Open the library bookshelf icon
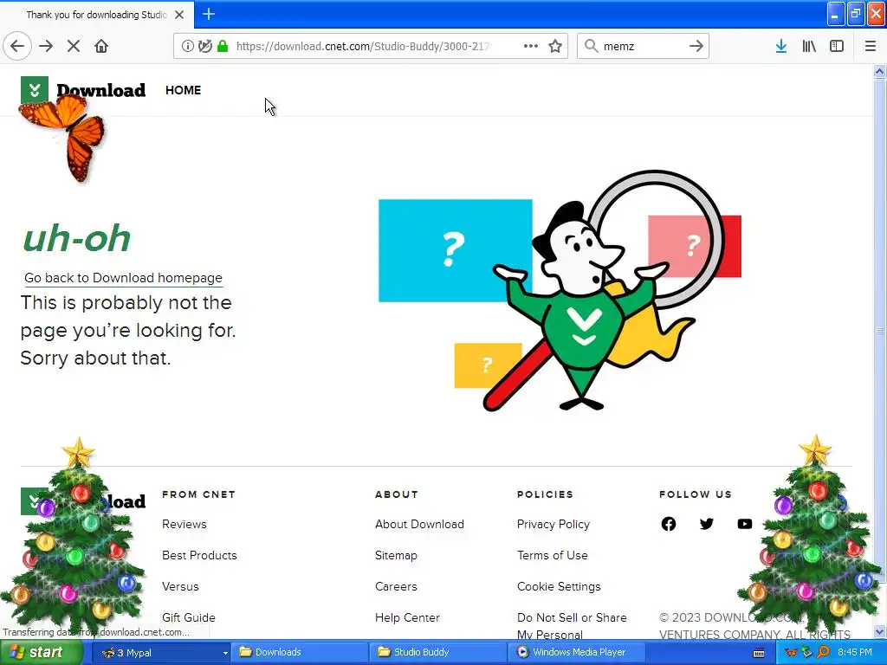Screen dimensions: 887x665 point(809,46)
